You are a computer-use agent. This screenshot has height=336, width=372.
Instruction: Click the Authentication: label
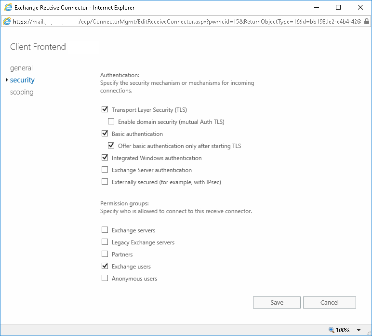point(120,75)
